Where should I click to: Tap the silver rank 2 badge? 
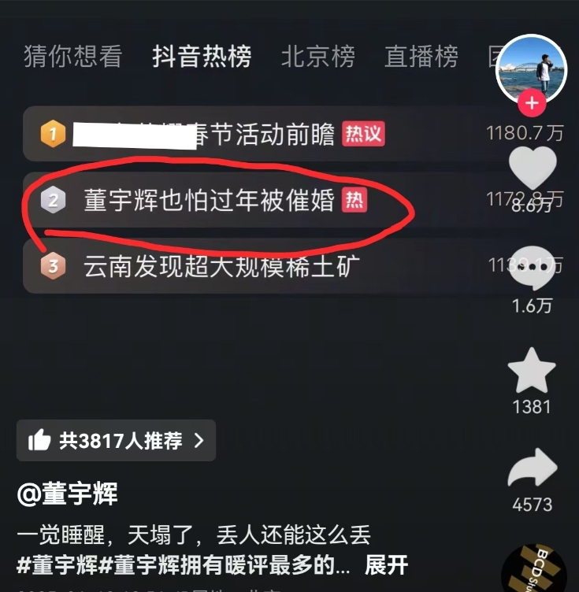pyautogui.click(x=53, y=200)
